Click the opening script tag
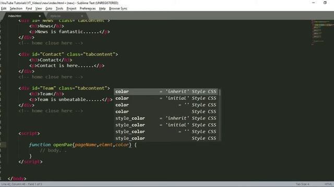 pyautogui.click(x=29, y=133)
